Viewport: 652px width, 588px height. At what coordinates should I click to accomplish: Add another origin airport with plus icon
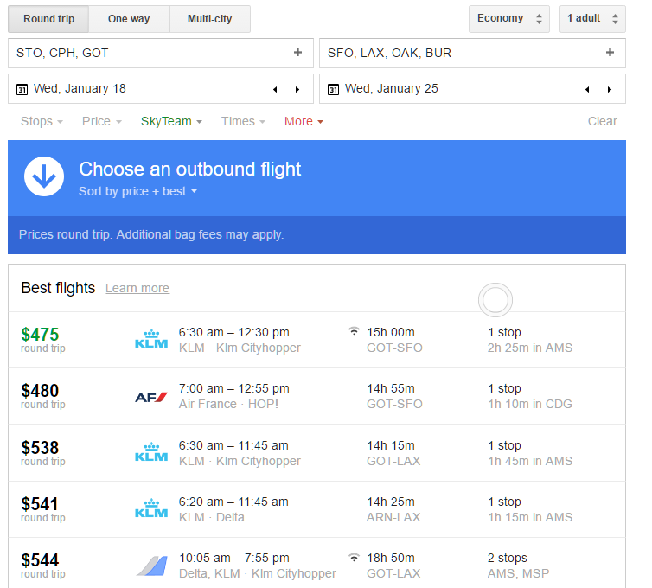pos(297,53)
